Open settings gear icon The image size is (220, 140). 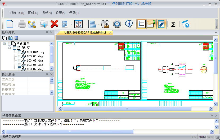coord(117,24)
